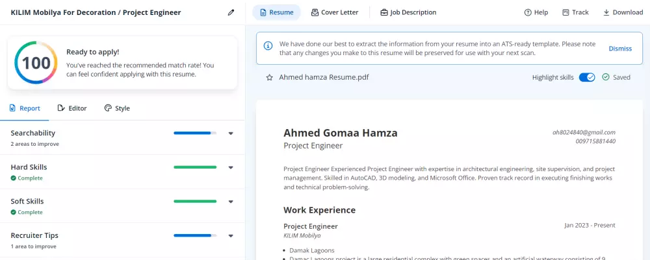Open the Style tab

(117, 108)
